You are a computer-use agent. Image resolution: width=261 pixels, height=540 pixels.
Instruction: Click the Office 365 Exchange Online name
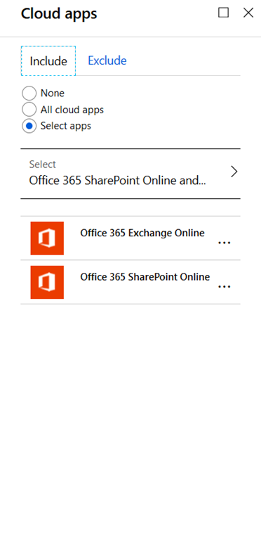(142, 233)
